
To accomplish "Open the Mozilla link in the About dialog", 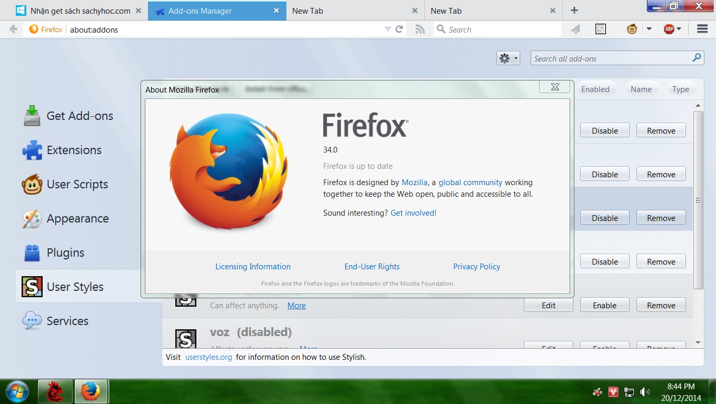I will click(x=414, y=183).
